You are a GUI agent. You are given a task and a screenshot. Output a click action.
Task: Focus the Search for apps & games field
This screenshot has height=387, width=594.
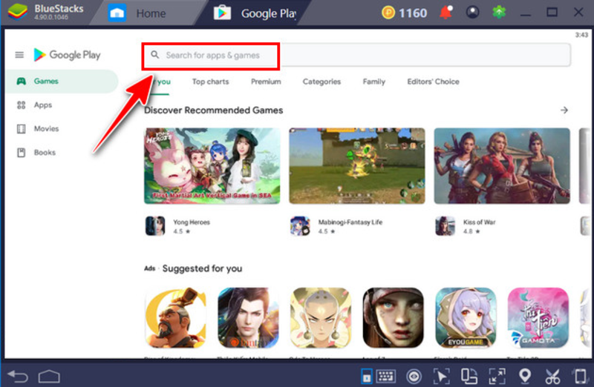(x=356, y=55)
